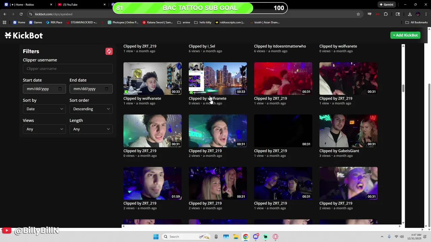The image size is (431, 242).
Task: Show hidden system tray icons
Action: pos(382,237)
